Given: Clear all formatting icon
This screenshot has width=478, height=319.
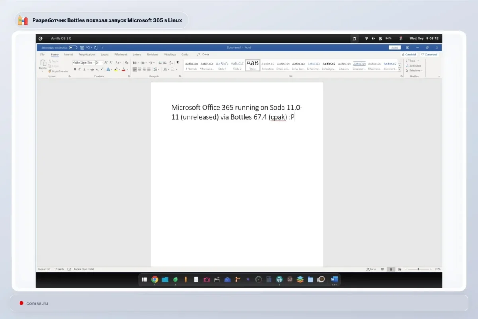Looking at the screenshot, I should pyautogui.click(x=127, y=63).
